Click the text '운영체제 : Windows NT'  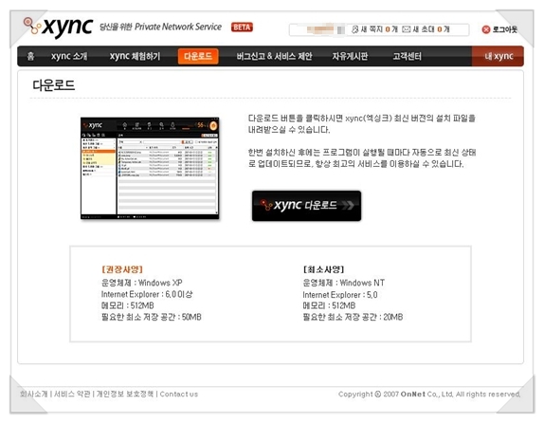[343, 283]
